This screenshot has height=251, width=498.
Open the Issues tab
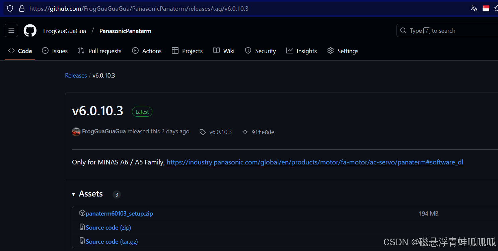click(x=55, y=51)
